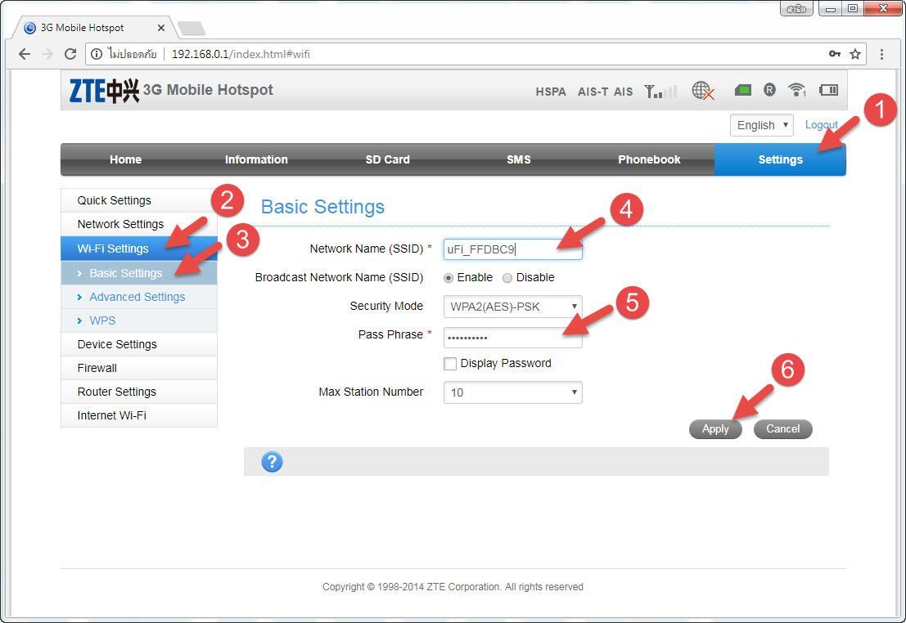Click the battery level icon

pyautogui.click(x=828, y=89)
